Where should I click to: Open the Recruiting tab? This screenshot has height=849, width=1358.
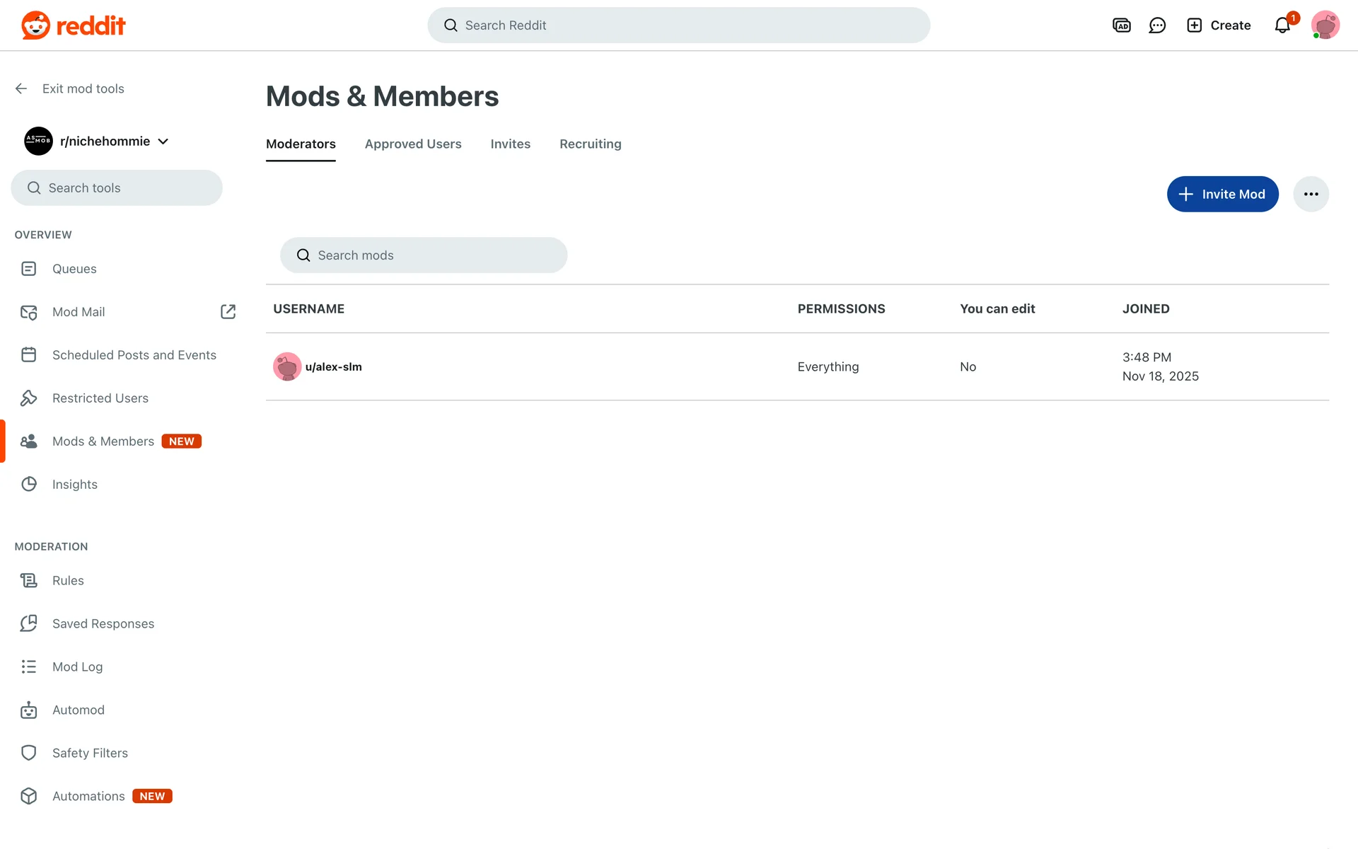click(590, 144)
